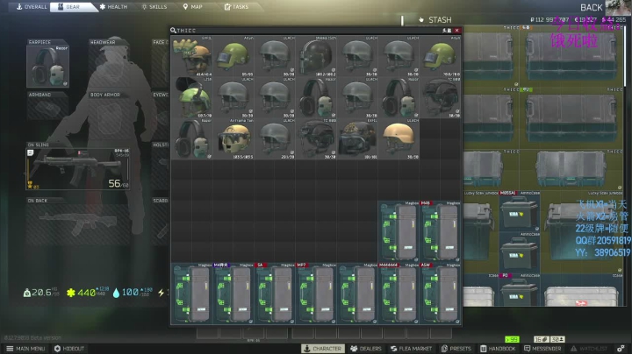Select the TC 800 helmet beside EXFIL helmet
Image resolution: width=632 pixels, height=354 pixels.
point(316,139)
